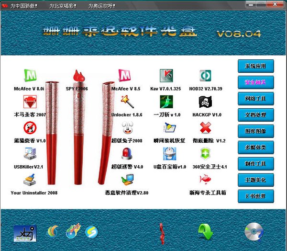Viewport: 287px width, 251px height.
Task: Click the 一刀斩 v1.0 green blade icon
Action: coord(166,102)
